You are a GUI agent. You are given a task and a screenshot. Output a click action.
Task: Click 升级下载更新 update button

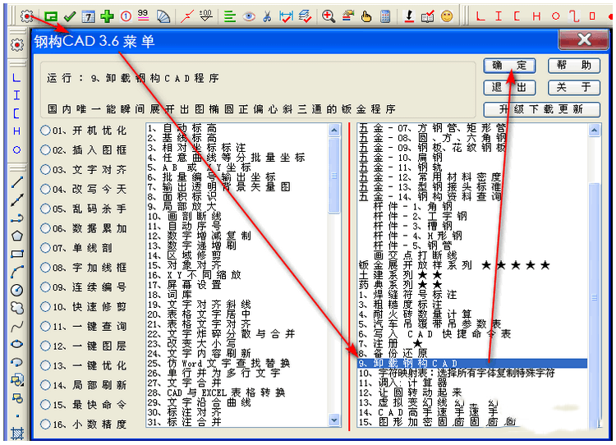542,109
